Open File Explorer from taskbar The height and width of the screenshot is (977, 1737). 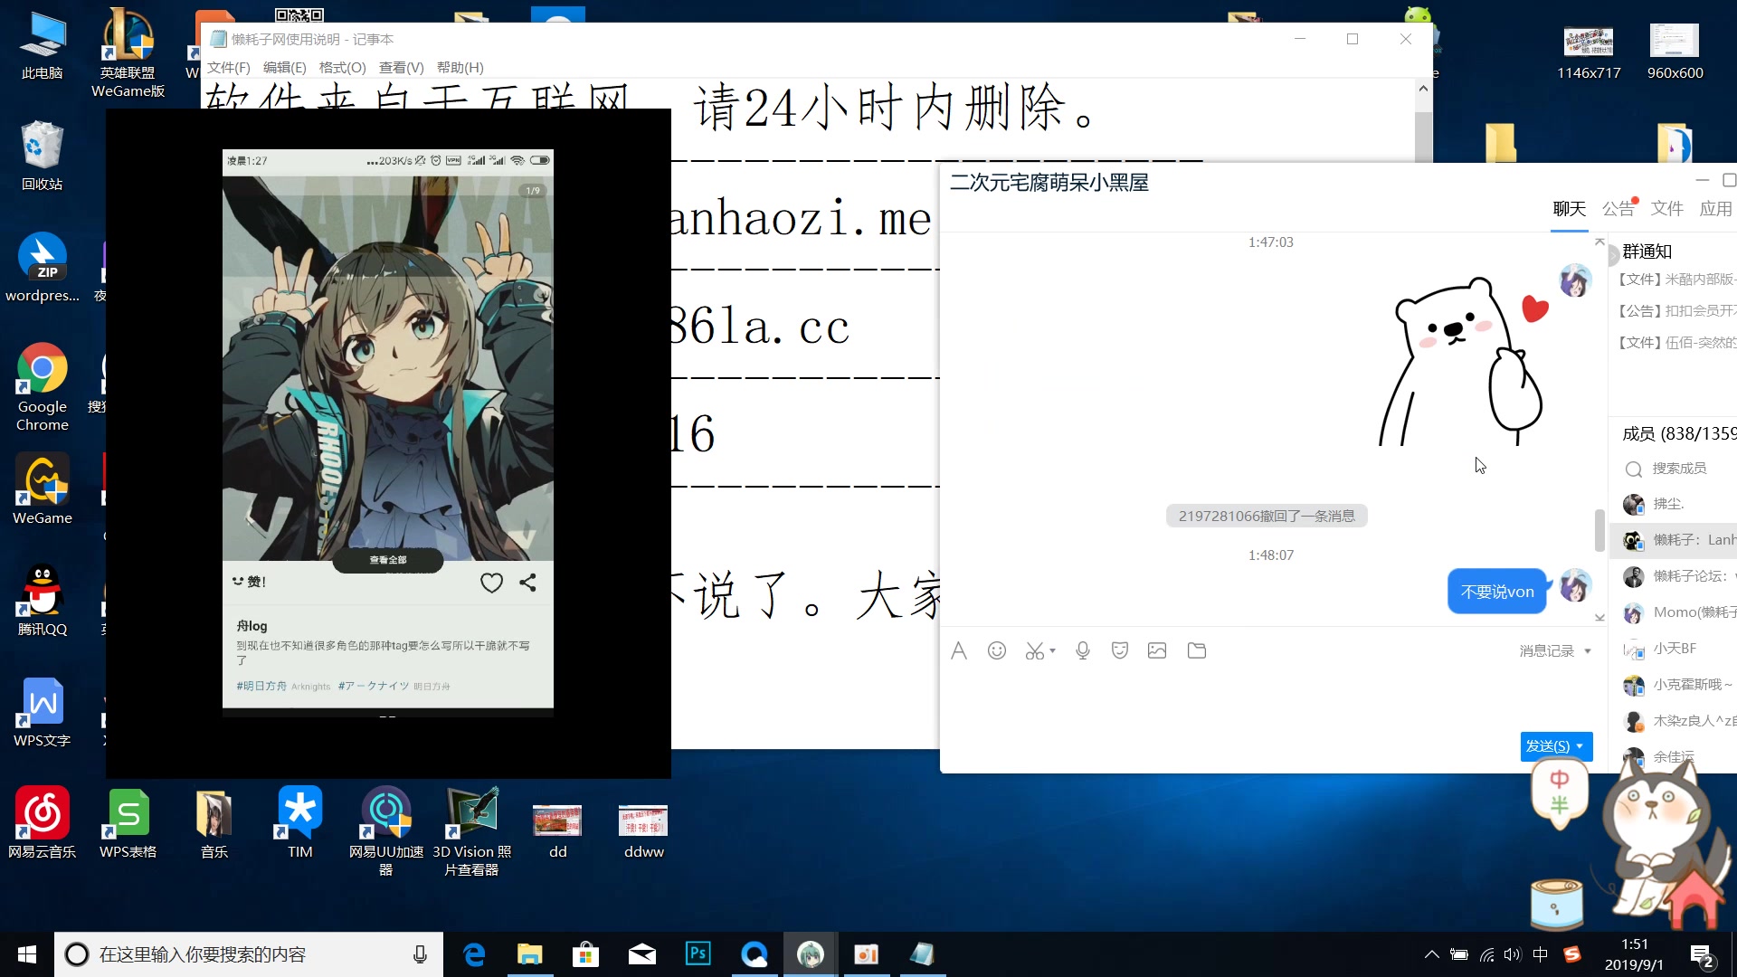coord(529,954)
